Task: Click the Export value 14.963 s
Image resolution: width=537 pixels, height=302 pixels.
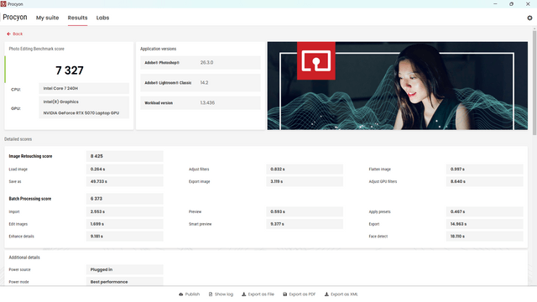Action: 484,224
